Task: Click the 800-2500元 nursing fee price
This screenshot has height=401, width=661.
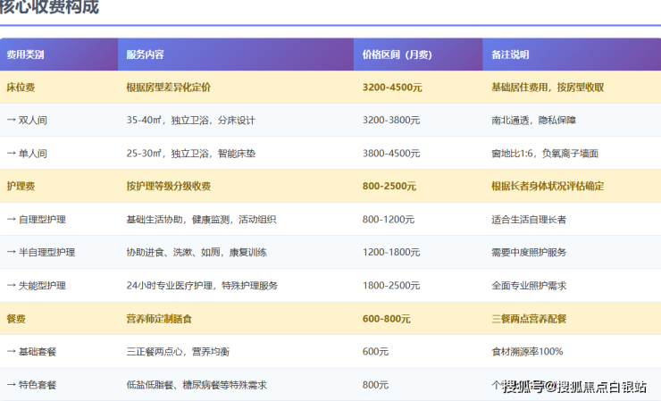Action: 389,187
